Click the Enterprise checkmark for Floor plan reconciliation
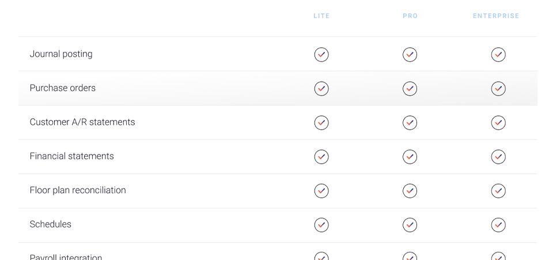 [498, 191]
